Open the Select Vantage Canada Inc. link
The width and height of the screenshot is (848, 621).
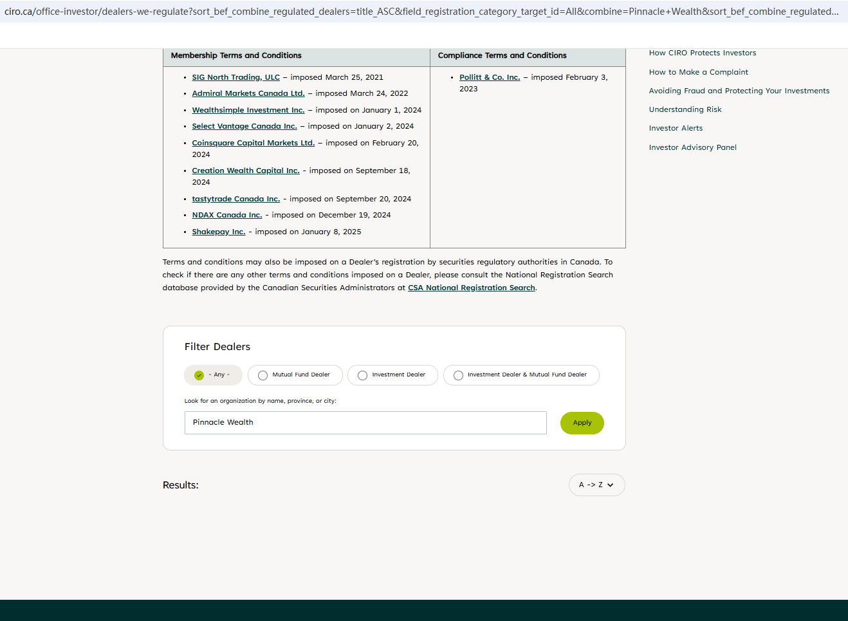(244, 126)
